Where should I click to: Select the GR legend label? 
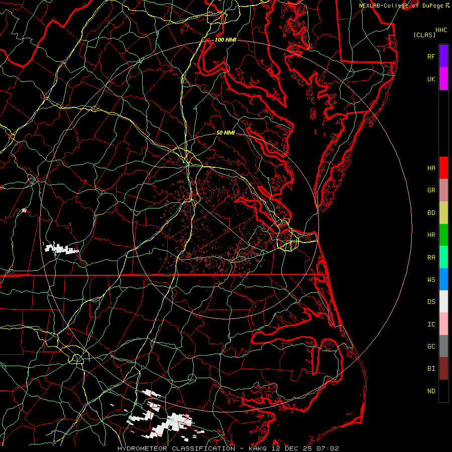click(431, 190)
